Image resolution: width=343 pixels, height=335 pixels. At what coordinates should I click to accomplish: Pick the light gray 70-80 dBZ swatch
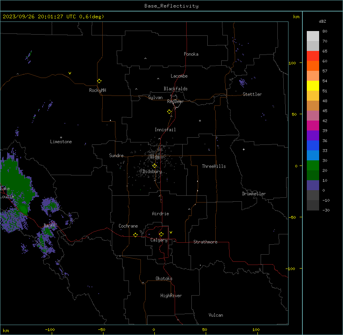(x=313, y=36)
